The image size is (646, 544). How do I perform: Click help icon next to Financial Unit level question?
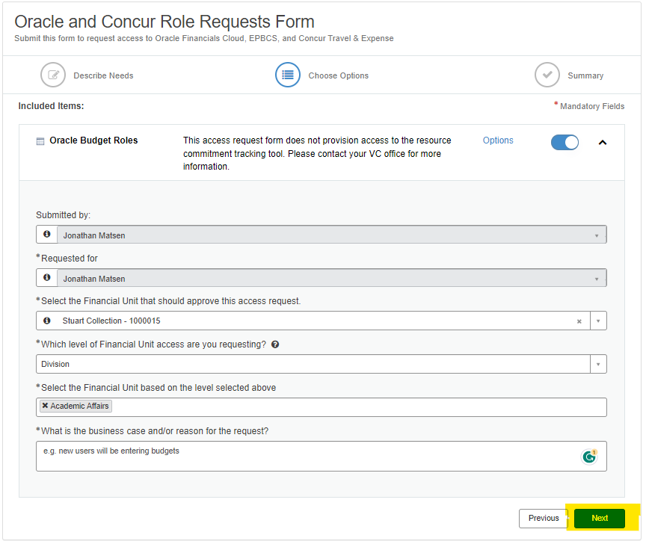(x=275, y=344)
